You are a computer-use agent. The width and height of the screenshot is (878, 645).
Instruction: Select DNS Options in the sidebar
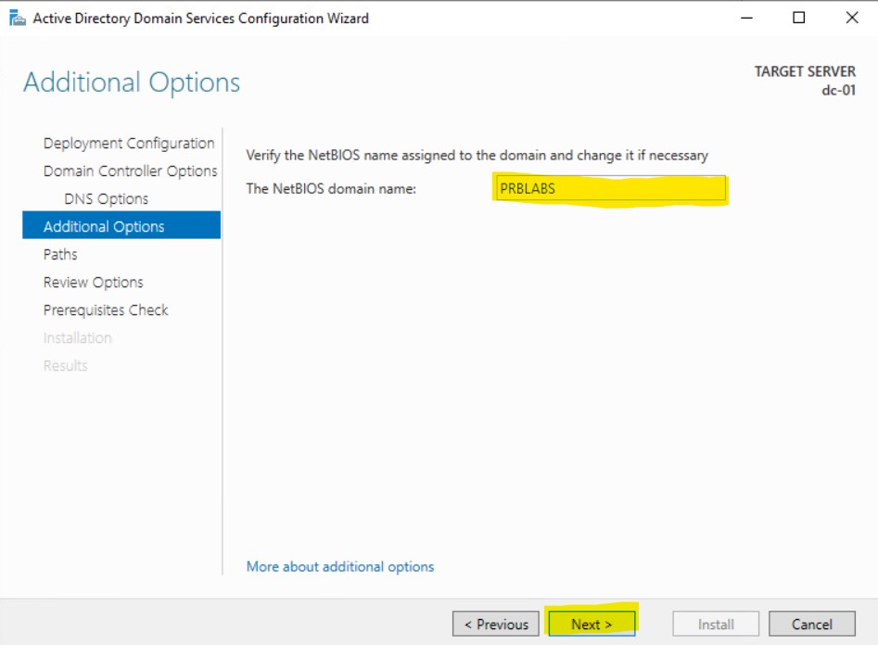[x=106, y=199]
